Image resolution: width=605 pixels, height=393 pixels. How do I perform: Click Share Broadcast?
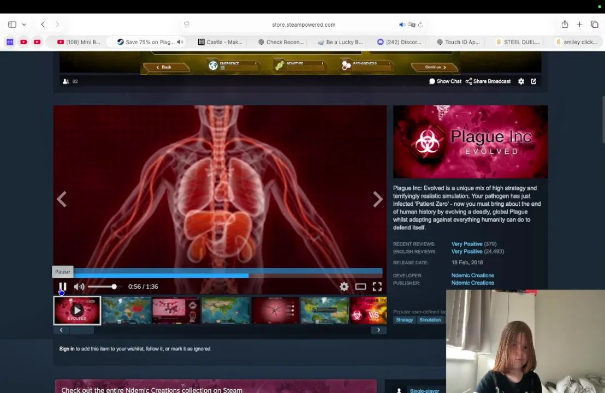(x=488, y=81)
